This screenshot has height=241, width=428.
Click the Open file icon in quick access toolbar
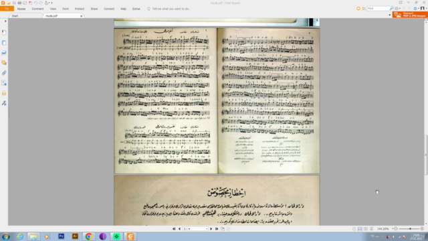pos(9,3)
